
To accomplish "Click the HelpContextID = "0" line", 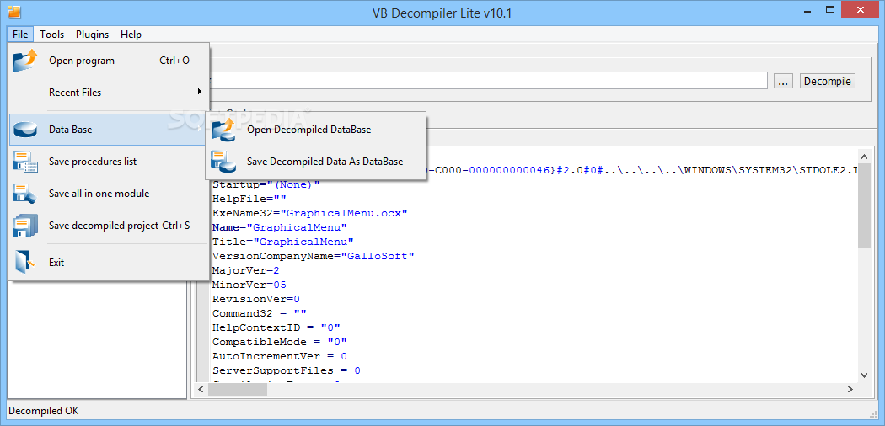I will 276,327.
